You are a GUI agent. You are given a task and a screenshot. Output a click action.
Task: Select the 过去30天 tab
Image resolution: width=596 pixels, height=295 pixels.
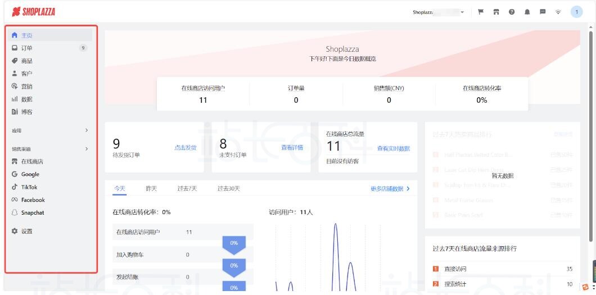(228, 188)
